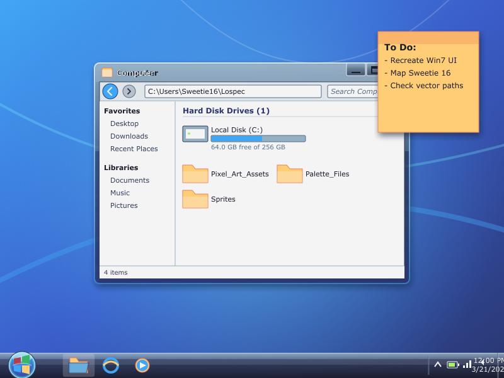Open the Documents library
The height and width of the screenshot is (378, 504).
[x=130, y=180]
